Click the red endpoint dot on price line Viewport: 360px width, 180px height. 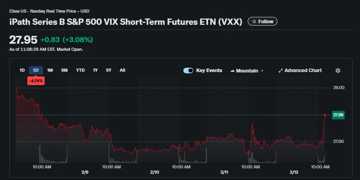click(x=325, y=115)
